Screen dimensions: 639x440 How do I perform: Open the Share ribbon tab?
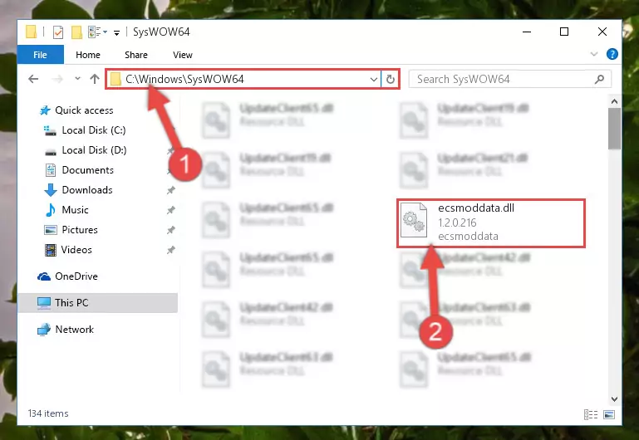click(136, 55)
